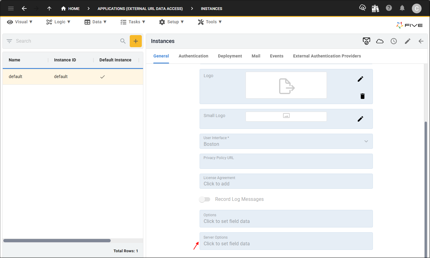Viewport: 430px width, 258px height.
Task: Switch to the Authentication tab
Action: pyautogui.click(x=193, y=56)
